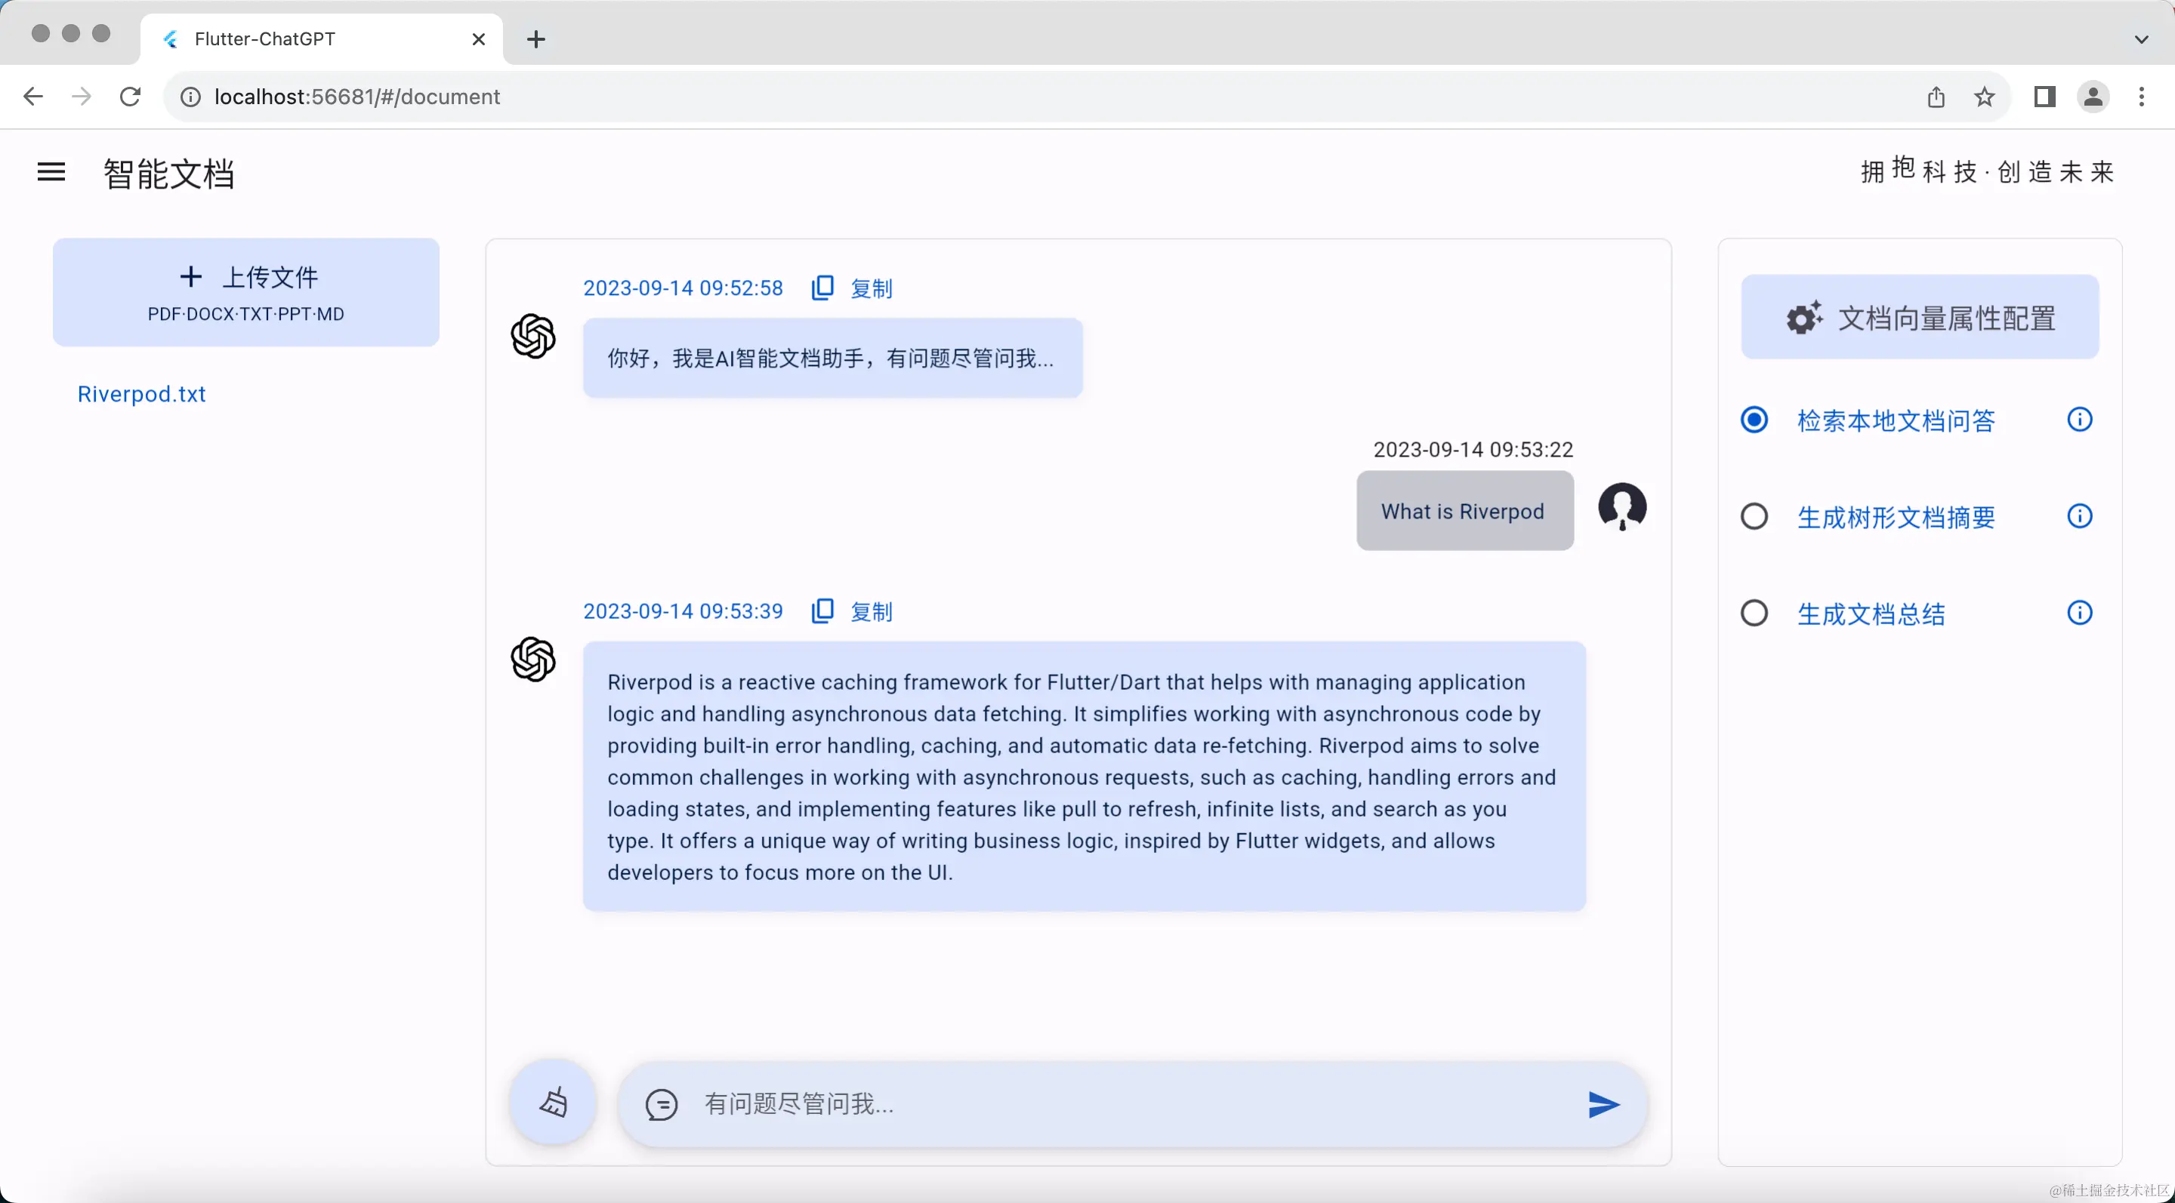Click the share icon in the browser toolbar
This screenshot has height=1203, width=2175.
click(x=1935, y=96)
